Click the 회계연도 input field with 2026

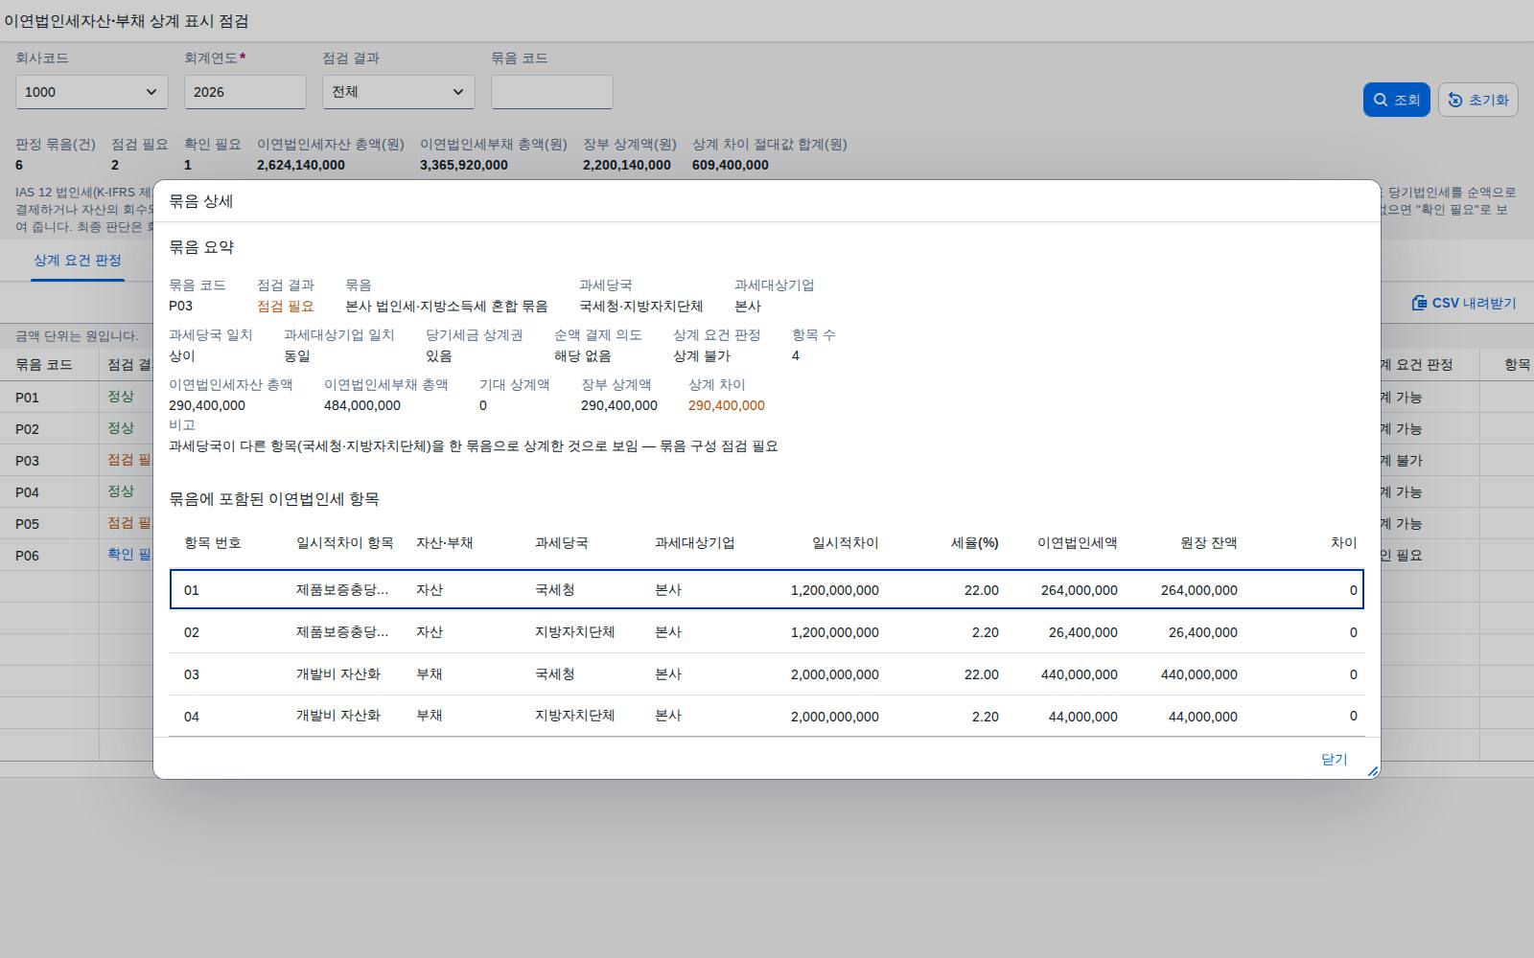coord(245,92)
